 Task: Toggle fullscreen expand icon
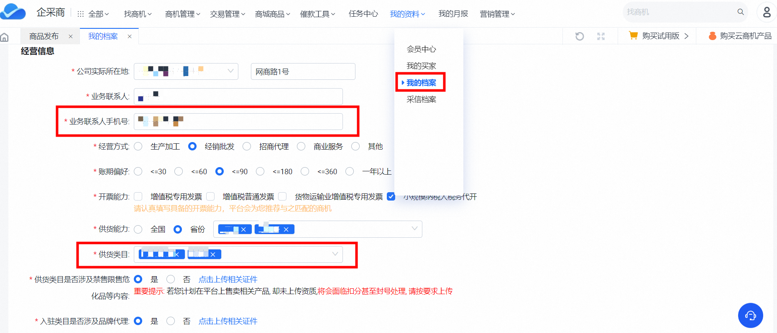tap(601, 36)
